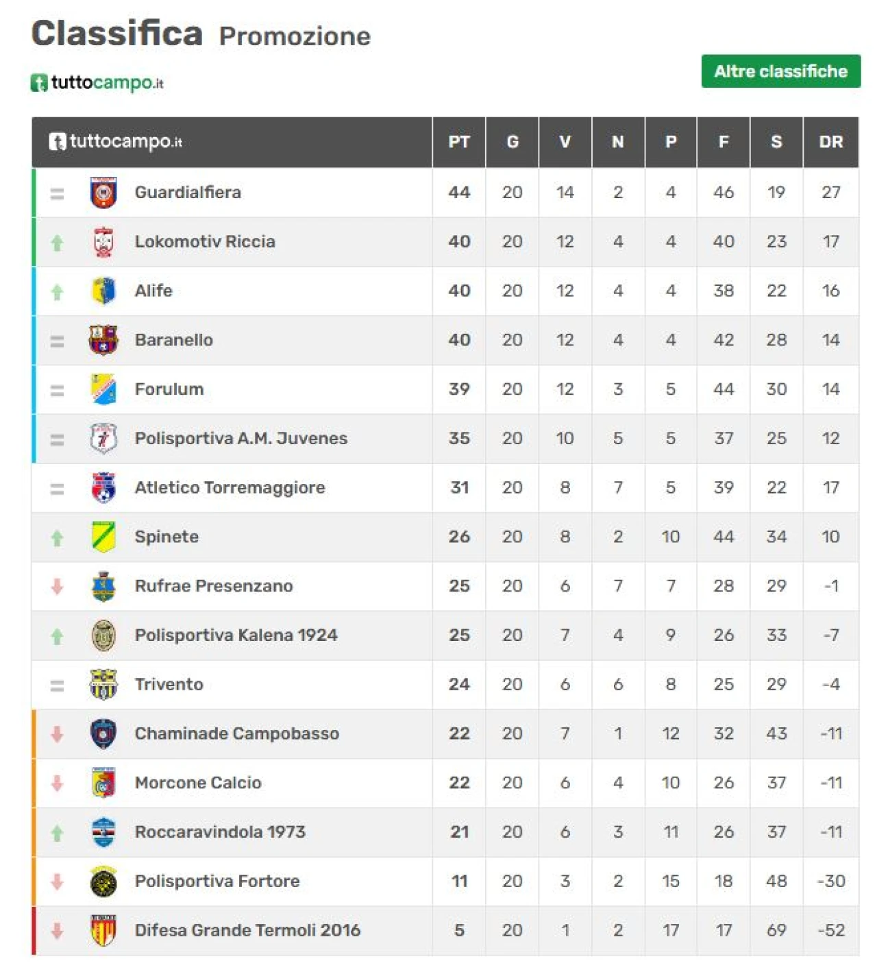Click the Baranello club badge
877x972 pixels.
103,340
